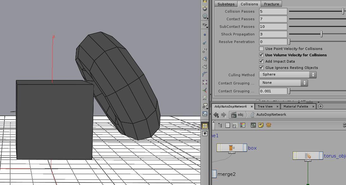Screen dimensions: 346x185
Task: Enable Use Point Velocity for Collisions
Action: 262,49
